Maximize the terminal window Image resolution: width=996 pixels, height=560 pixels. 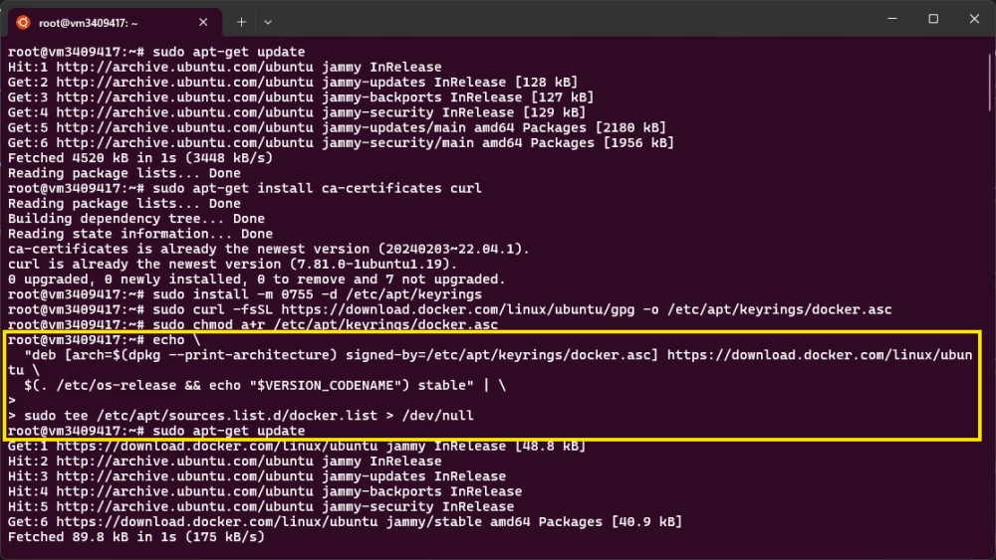(x=933, y=19)
